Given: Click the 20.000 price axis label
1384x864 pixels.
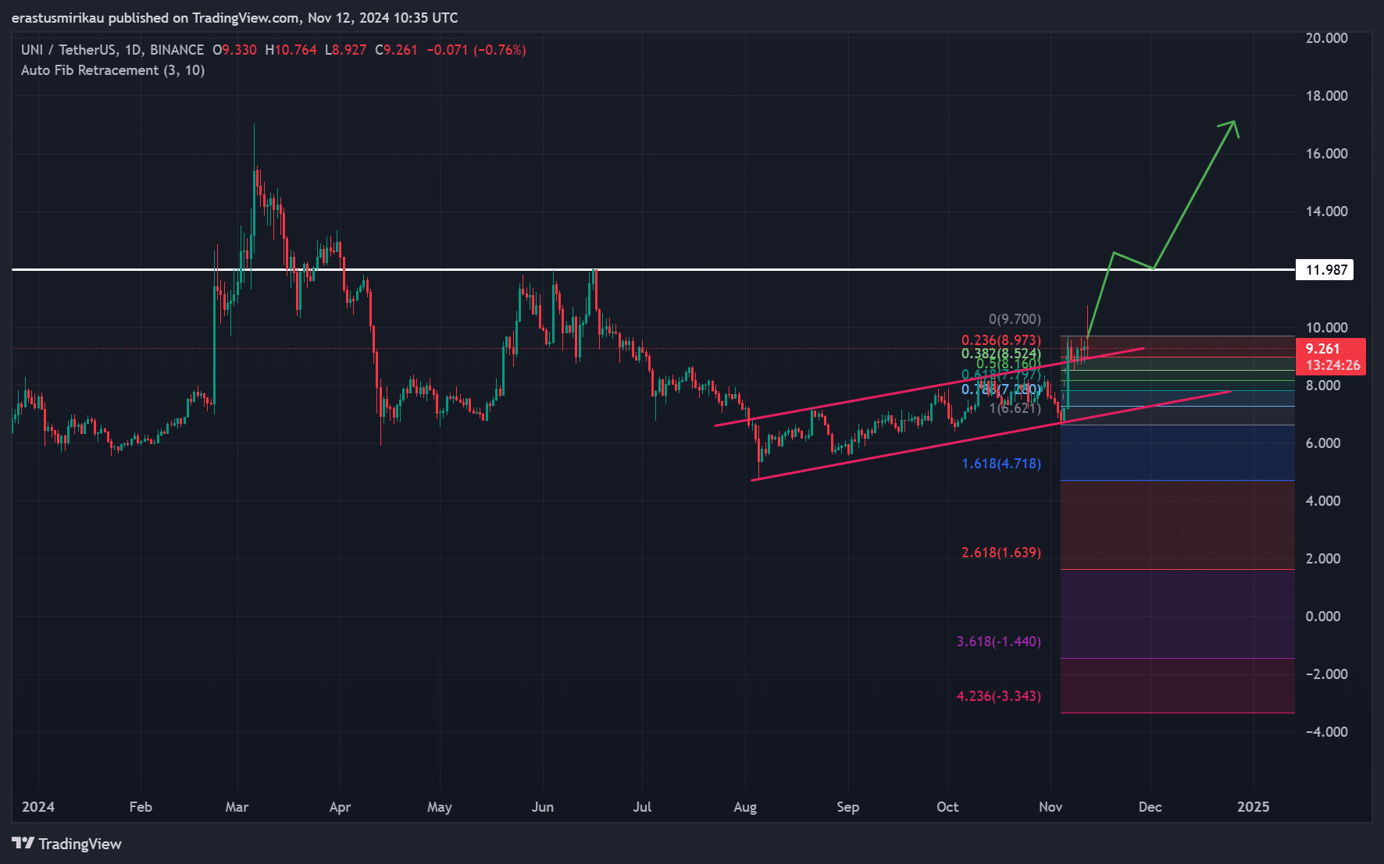Looking at the screenshot, I should pyautogui.click(x=1326, y=38).
